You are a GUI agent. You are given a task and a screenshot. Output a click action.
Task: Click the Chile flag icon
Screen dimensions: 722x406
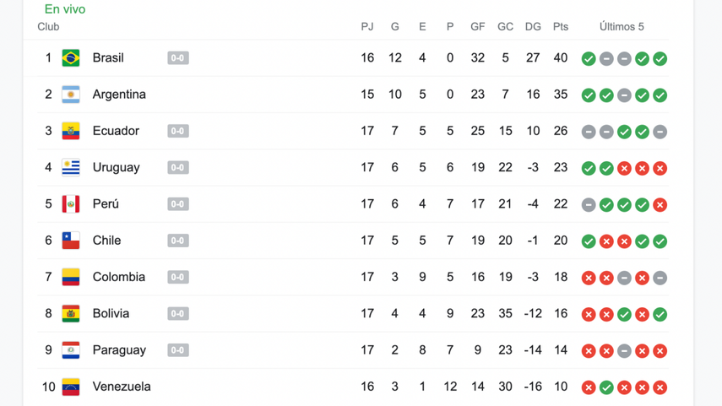click(x=71, y=241)
